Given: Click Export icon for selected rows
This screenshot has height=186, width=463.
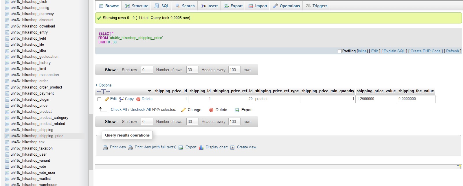Looking at the screenshot, I should coord(237,110).
